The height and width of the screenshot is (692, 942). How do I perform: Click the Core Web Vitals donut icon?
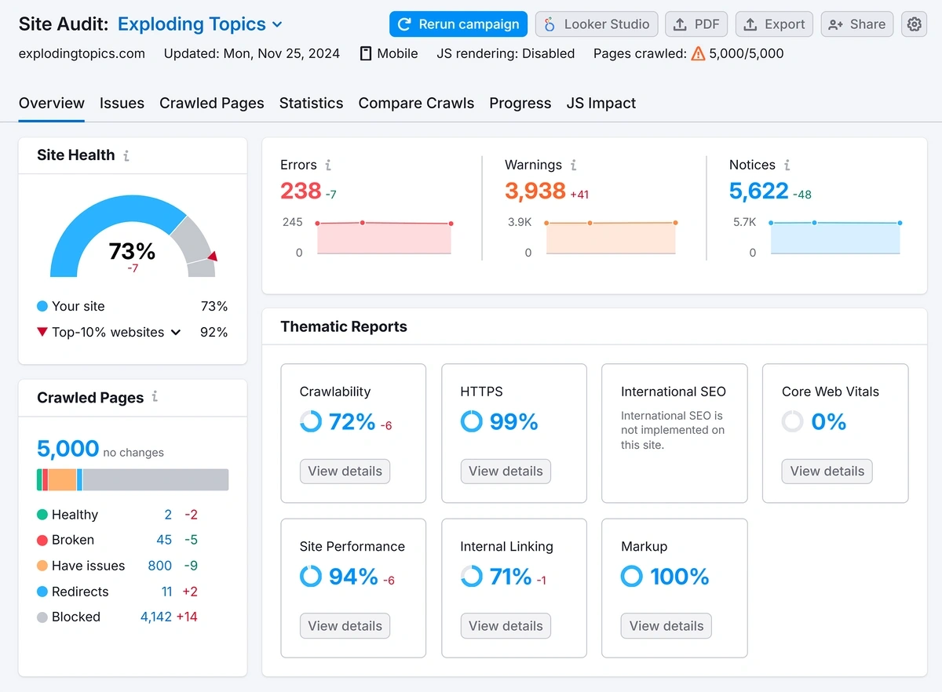(793, 422)
